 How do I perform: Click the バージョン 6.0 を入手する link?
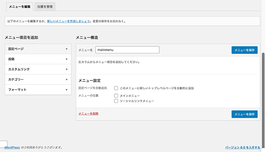(243, 147)
